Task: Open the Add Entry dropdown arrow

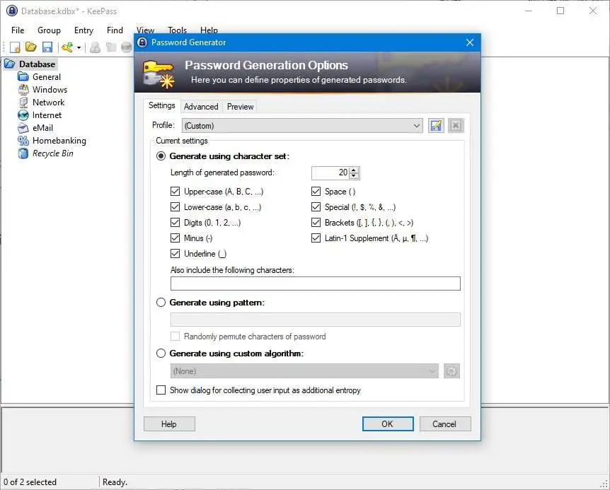Action: pyautogui.click(x=79, y=48)
